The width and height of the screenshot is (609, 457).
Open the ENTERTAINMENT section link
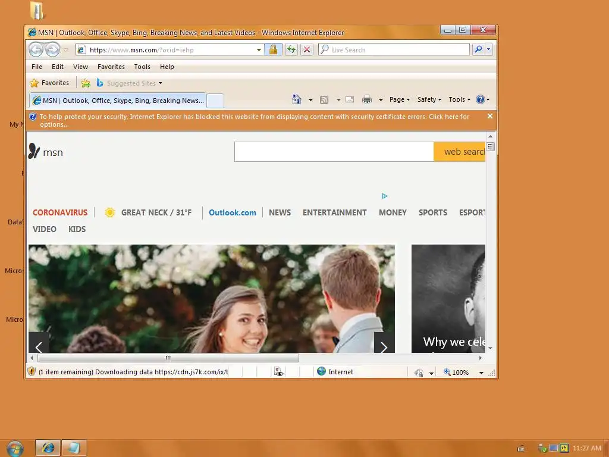[334, 212]
